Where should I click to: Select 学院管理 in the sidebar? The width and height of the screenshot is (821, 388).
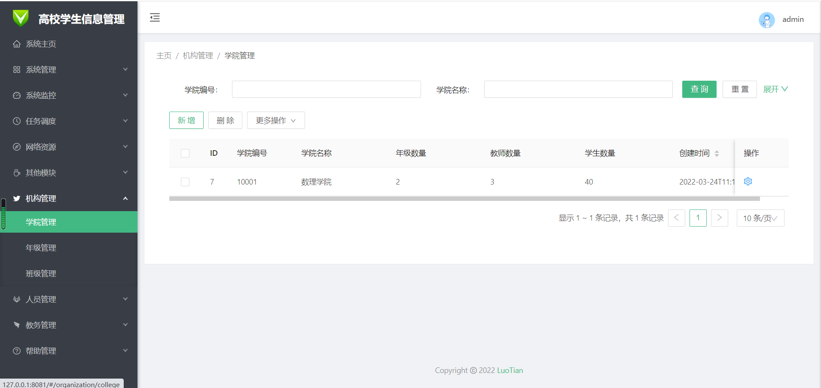click(x=69, y=222)
